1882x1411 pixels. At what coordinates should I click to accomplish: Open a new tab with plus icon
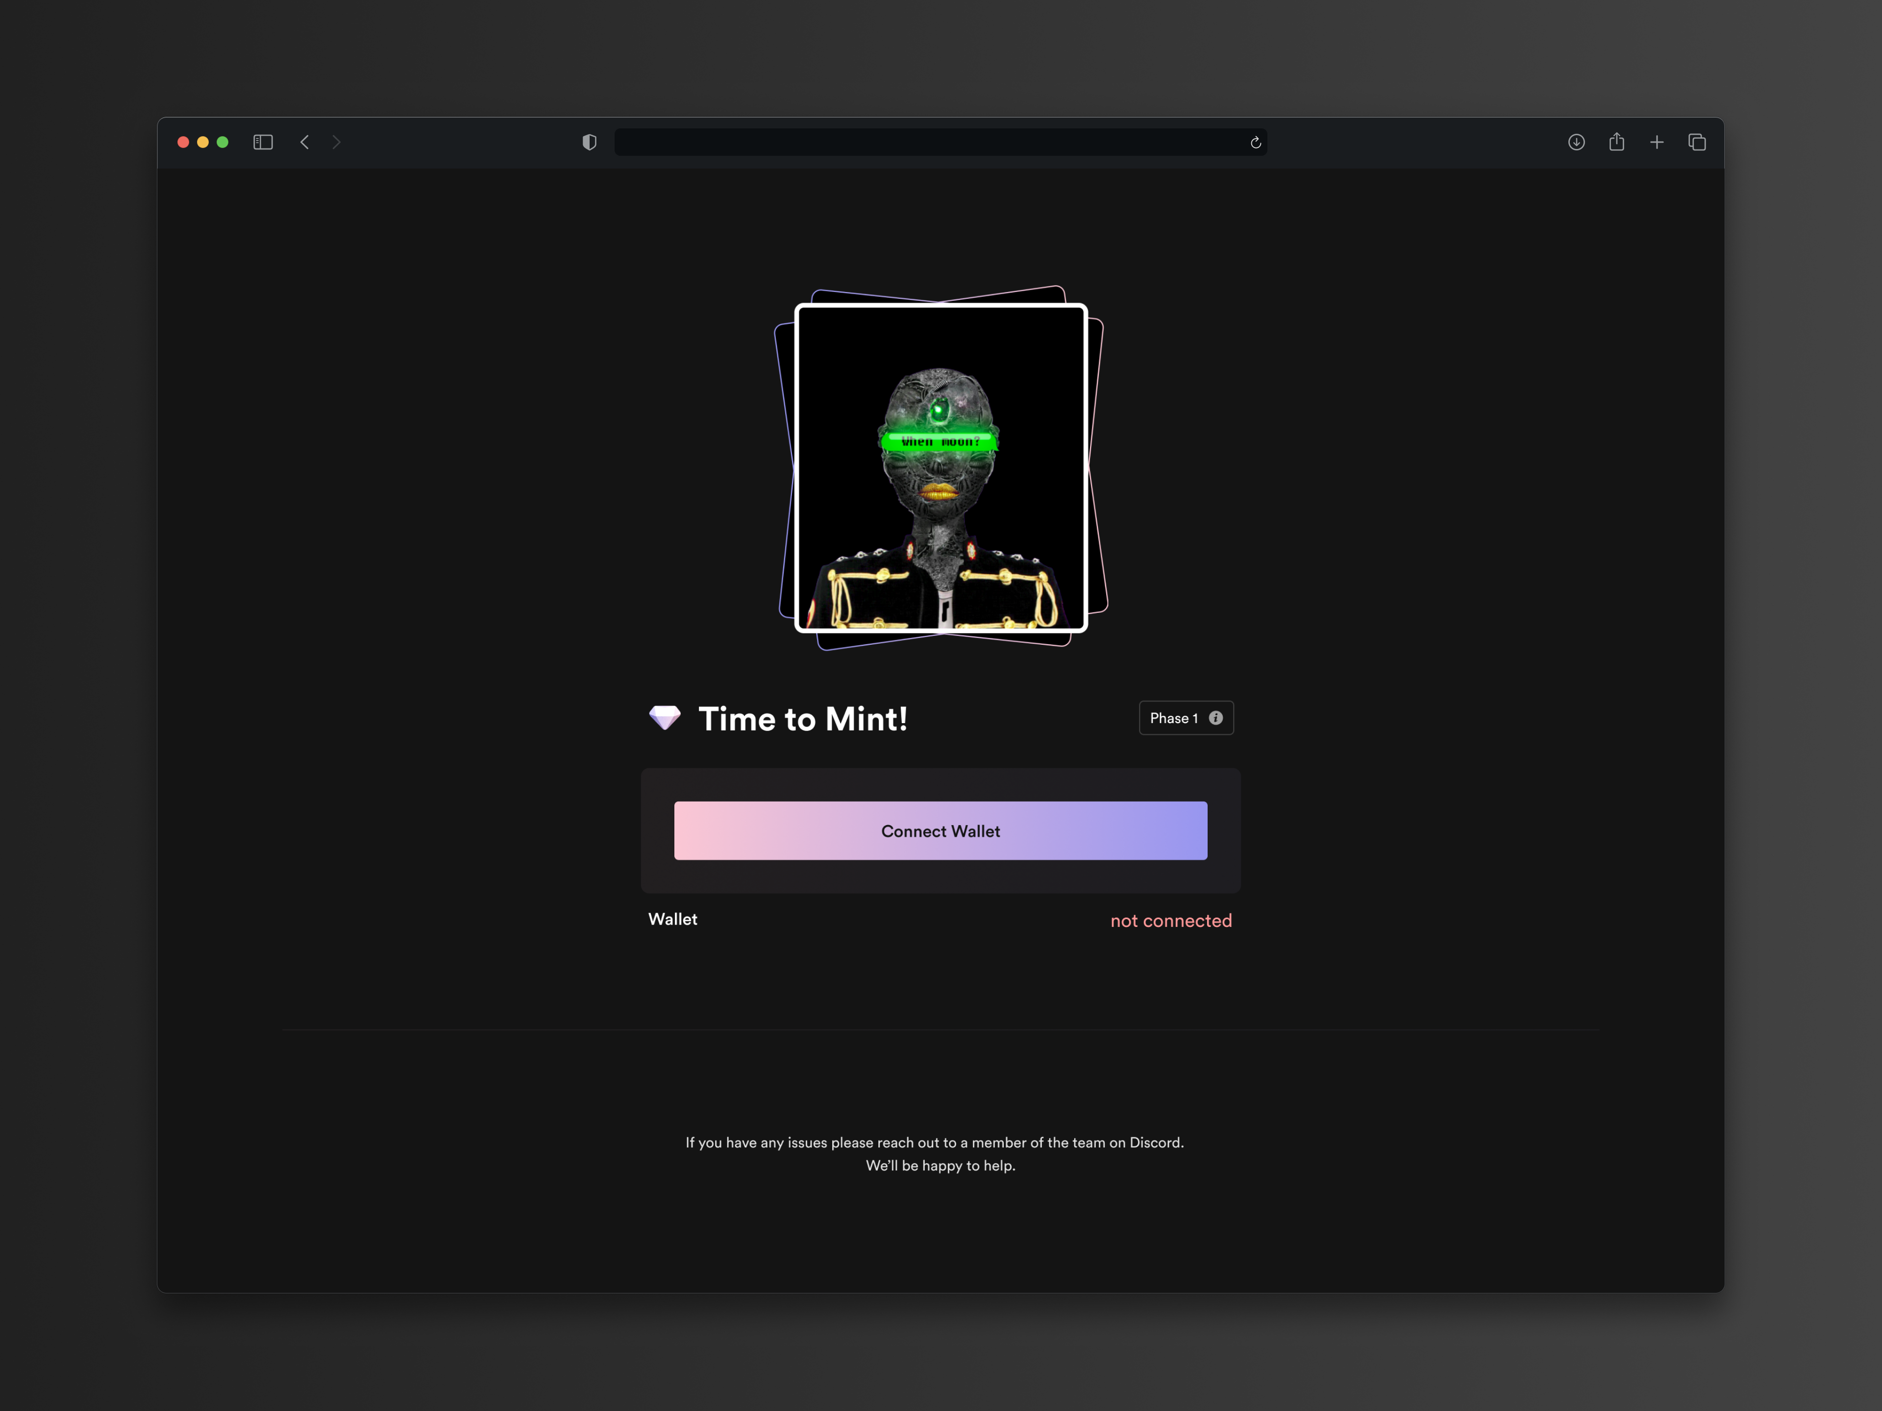click(x=1657, y=142)
